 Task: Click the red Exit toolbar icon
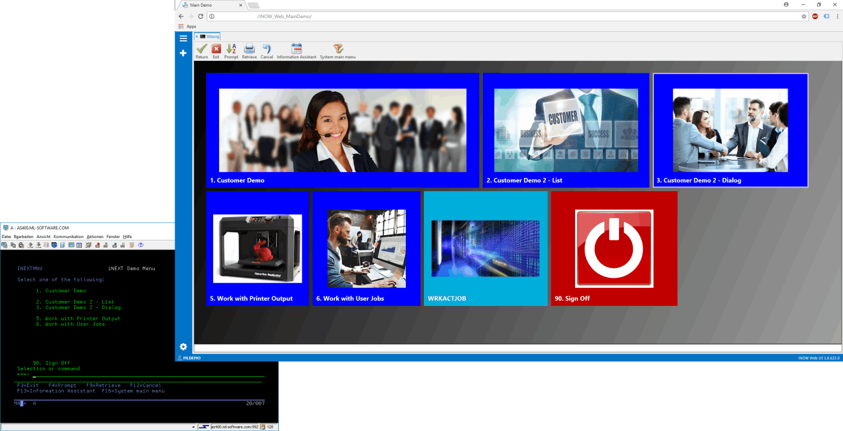tap(216, 49)
